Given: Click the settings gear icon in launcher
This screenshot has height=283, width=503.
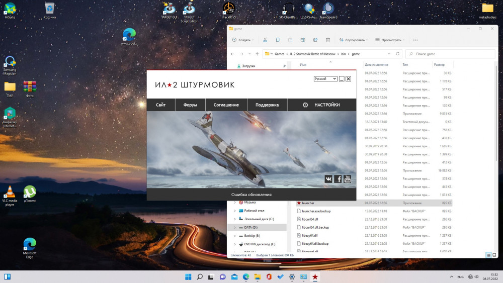Looking at the screenshot, I should (305, 105).
